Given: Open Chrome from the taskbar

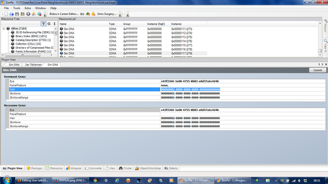Looking at the screenshot, I should coord(95,180).
